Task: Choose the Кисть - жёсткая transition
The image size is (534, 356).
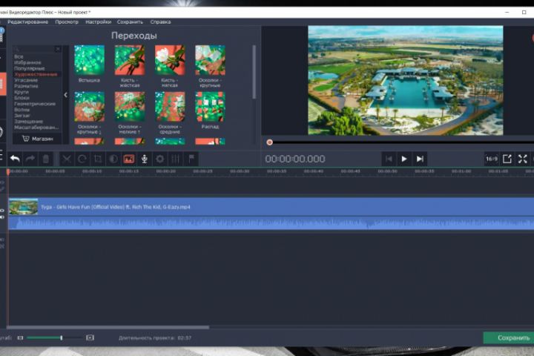Action: (x=130, y=60)
